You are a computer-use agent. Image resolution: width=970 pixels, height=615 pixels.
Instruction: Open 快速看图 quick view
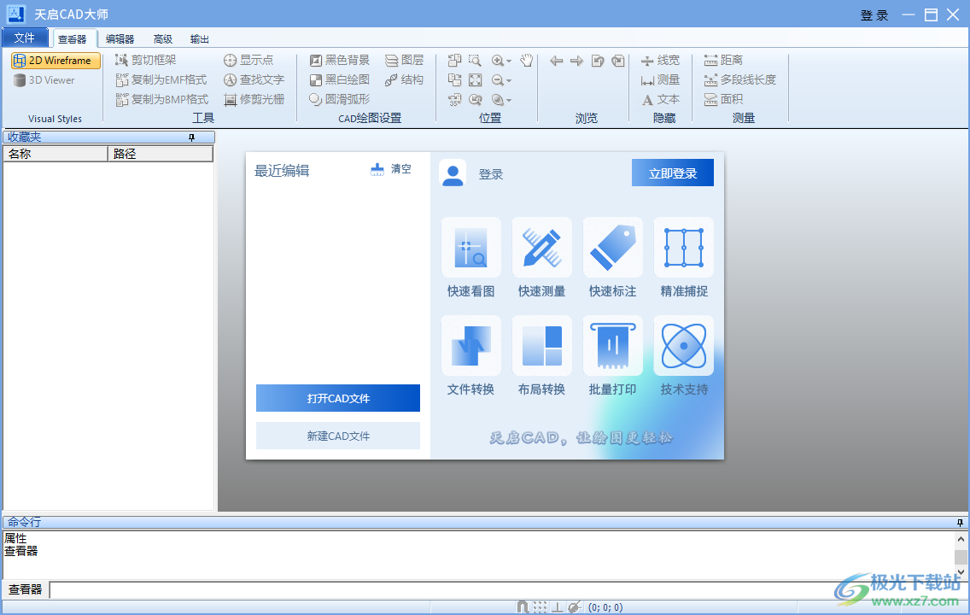(x=470, y=258)
